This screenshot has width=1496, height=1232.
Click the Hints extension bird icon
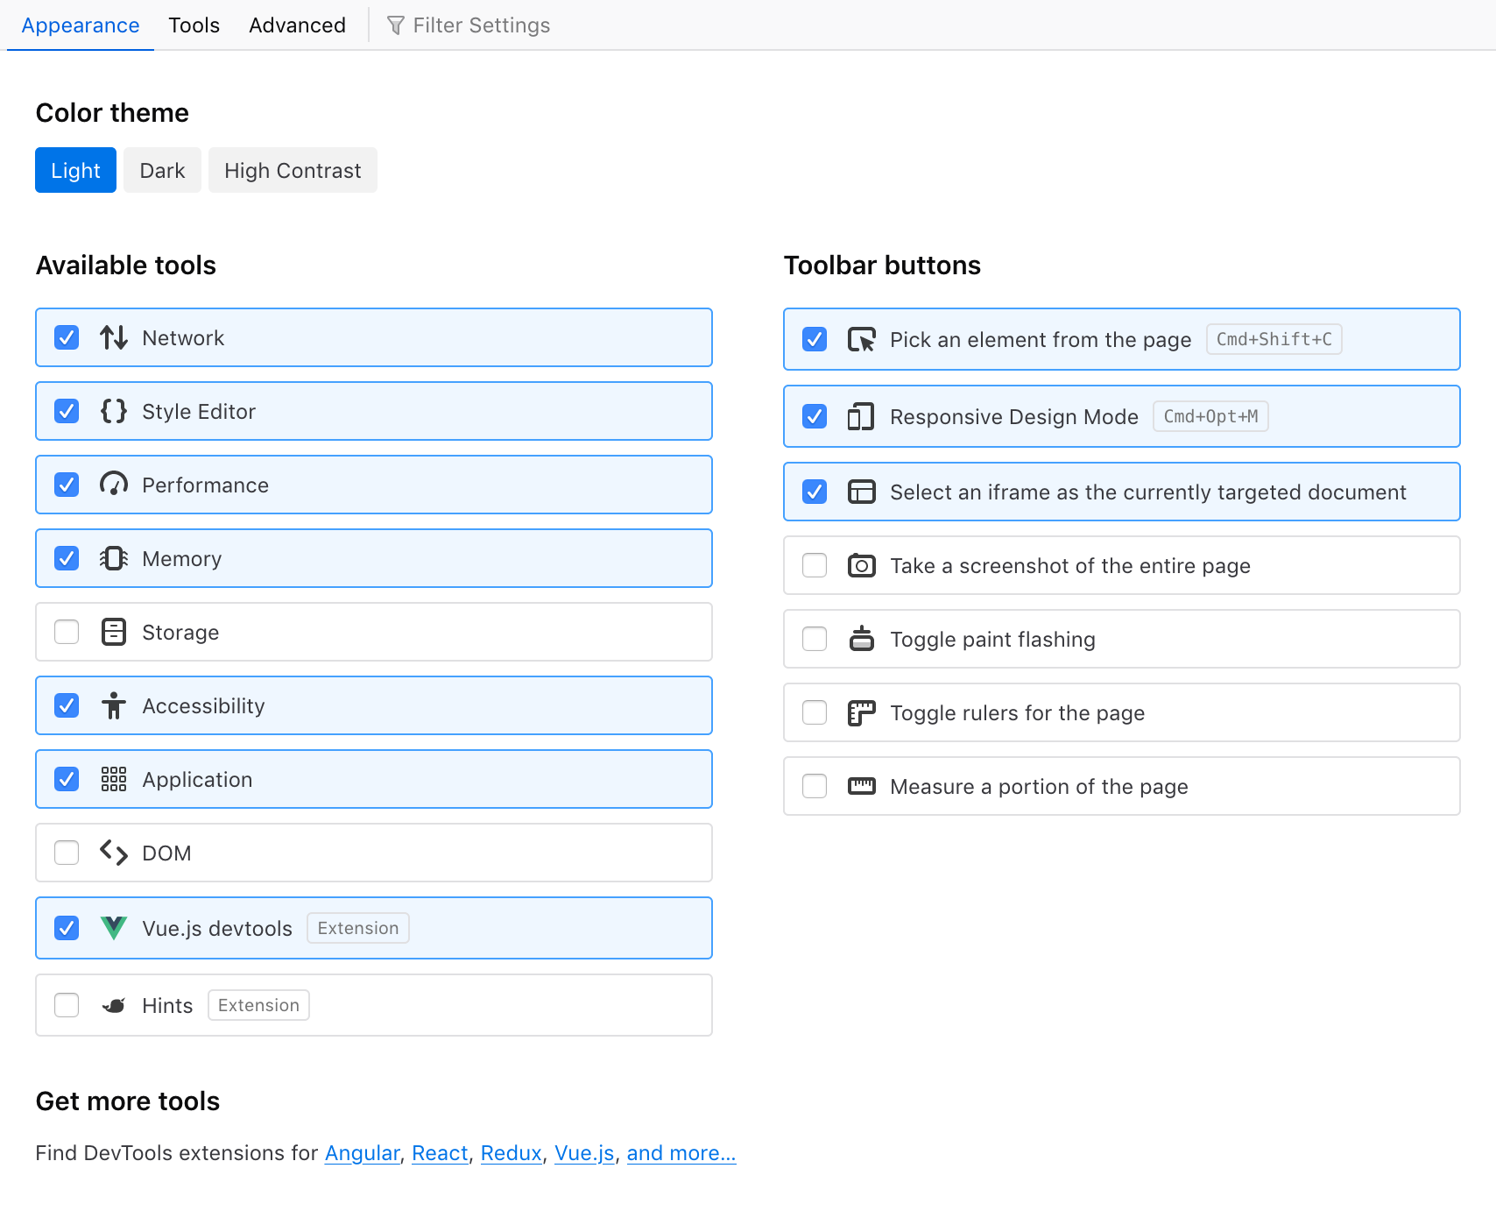[114, 1005]
